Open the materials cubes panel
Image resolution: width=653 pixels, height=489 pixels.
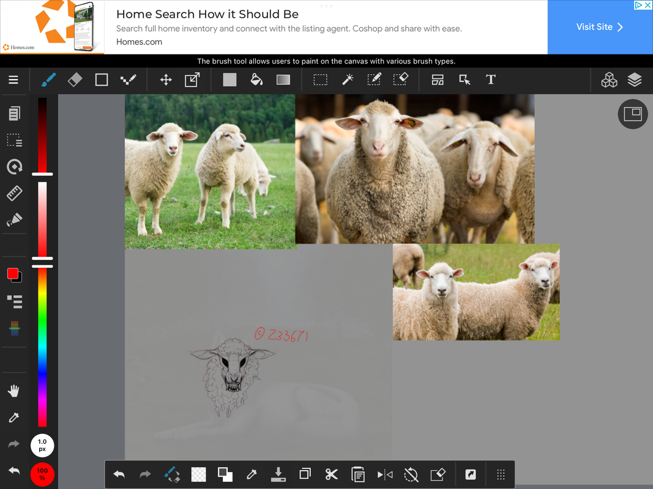(x=609, y=79)
